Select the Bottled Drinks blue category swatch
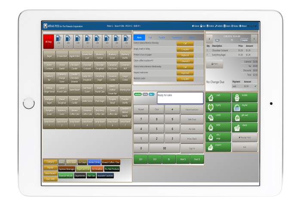The image size is (301, 207). coord(94,162)
